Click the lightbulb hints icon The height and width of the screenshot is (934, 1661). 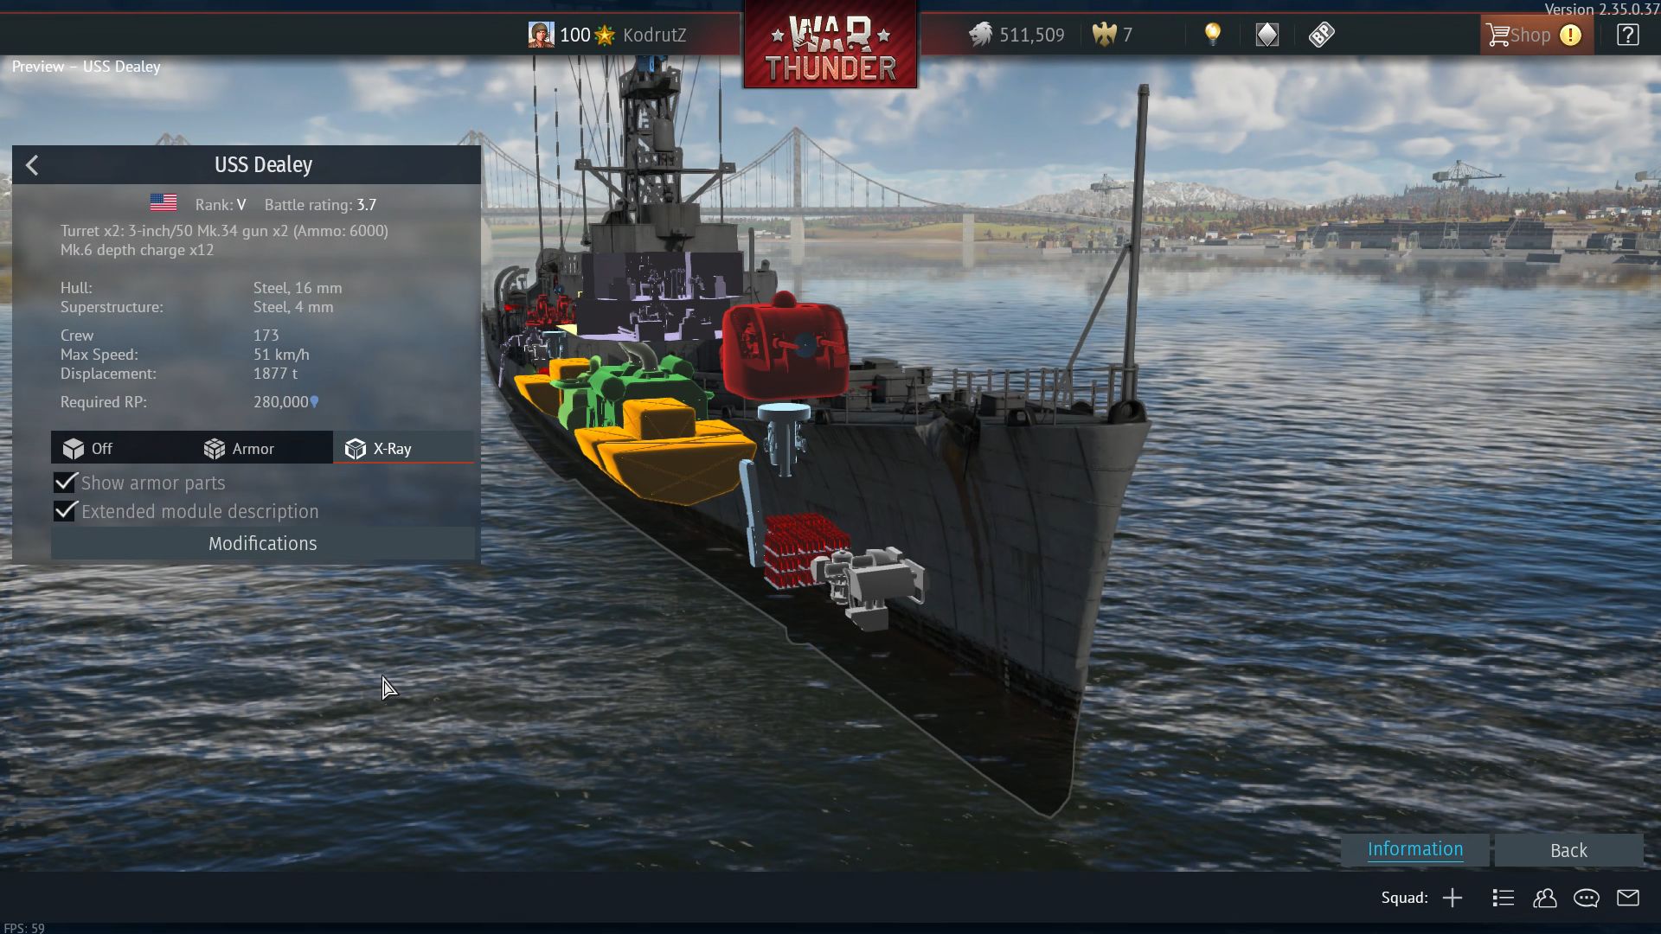tap(1213, 35)
